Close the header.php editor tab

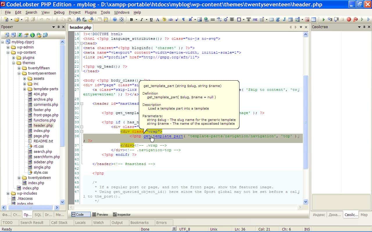pyautogui.click(x=306, y=27)
